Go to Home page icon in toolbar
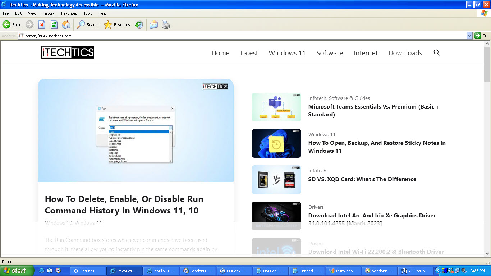This screenshot has width=491, height=276. [x=66, y=25]
